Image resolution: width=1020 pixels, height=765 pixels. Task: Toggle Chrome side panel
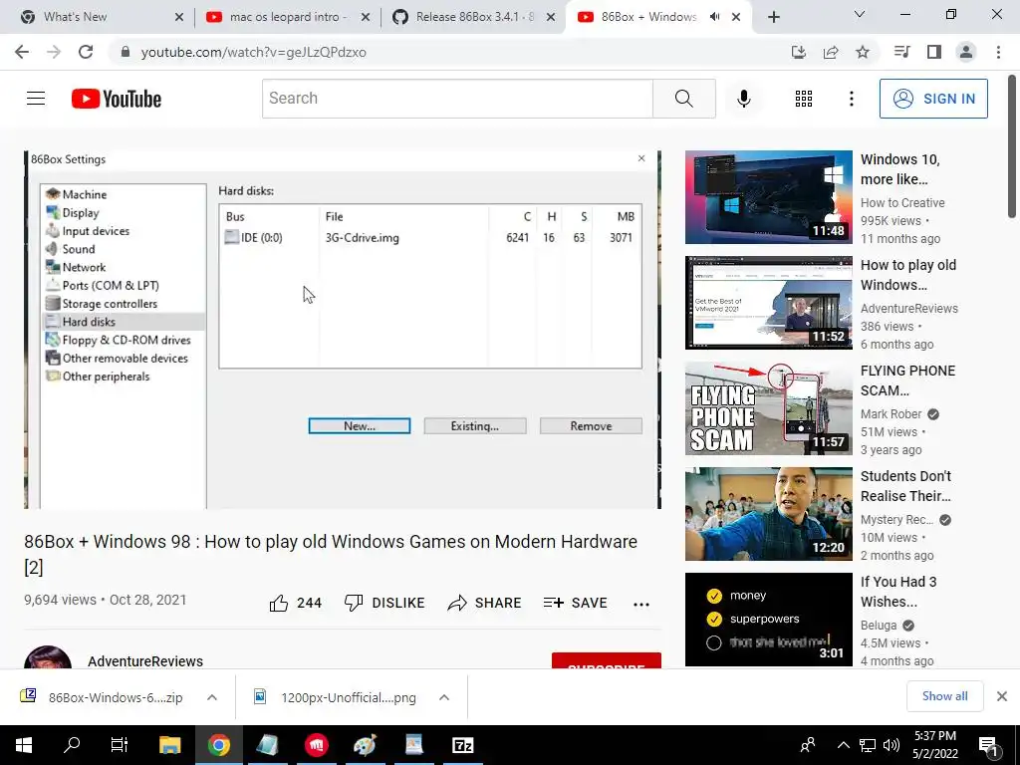(934, 52)
